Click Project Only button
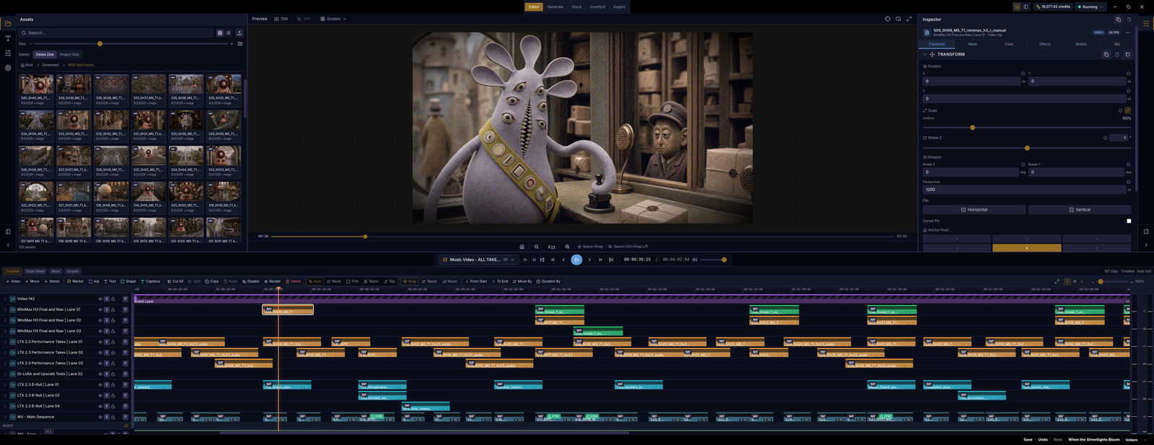The height and width of the screenshot is (445, 1154). pyautogui.click(x=70, y=54)
